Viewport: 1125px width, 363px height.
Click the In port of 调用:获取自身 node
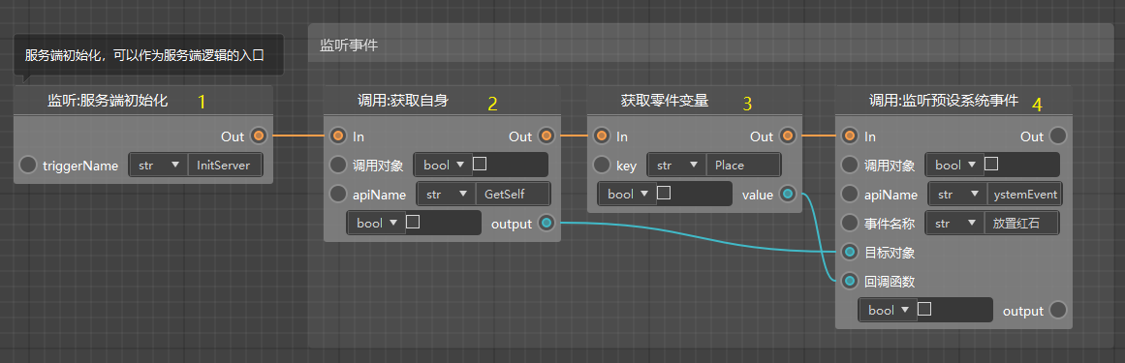click(x=338, y=136)
